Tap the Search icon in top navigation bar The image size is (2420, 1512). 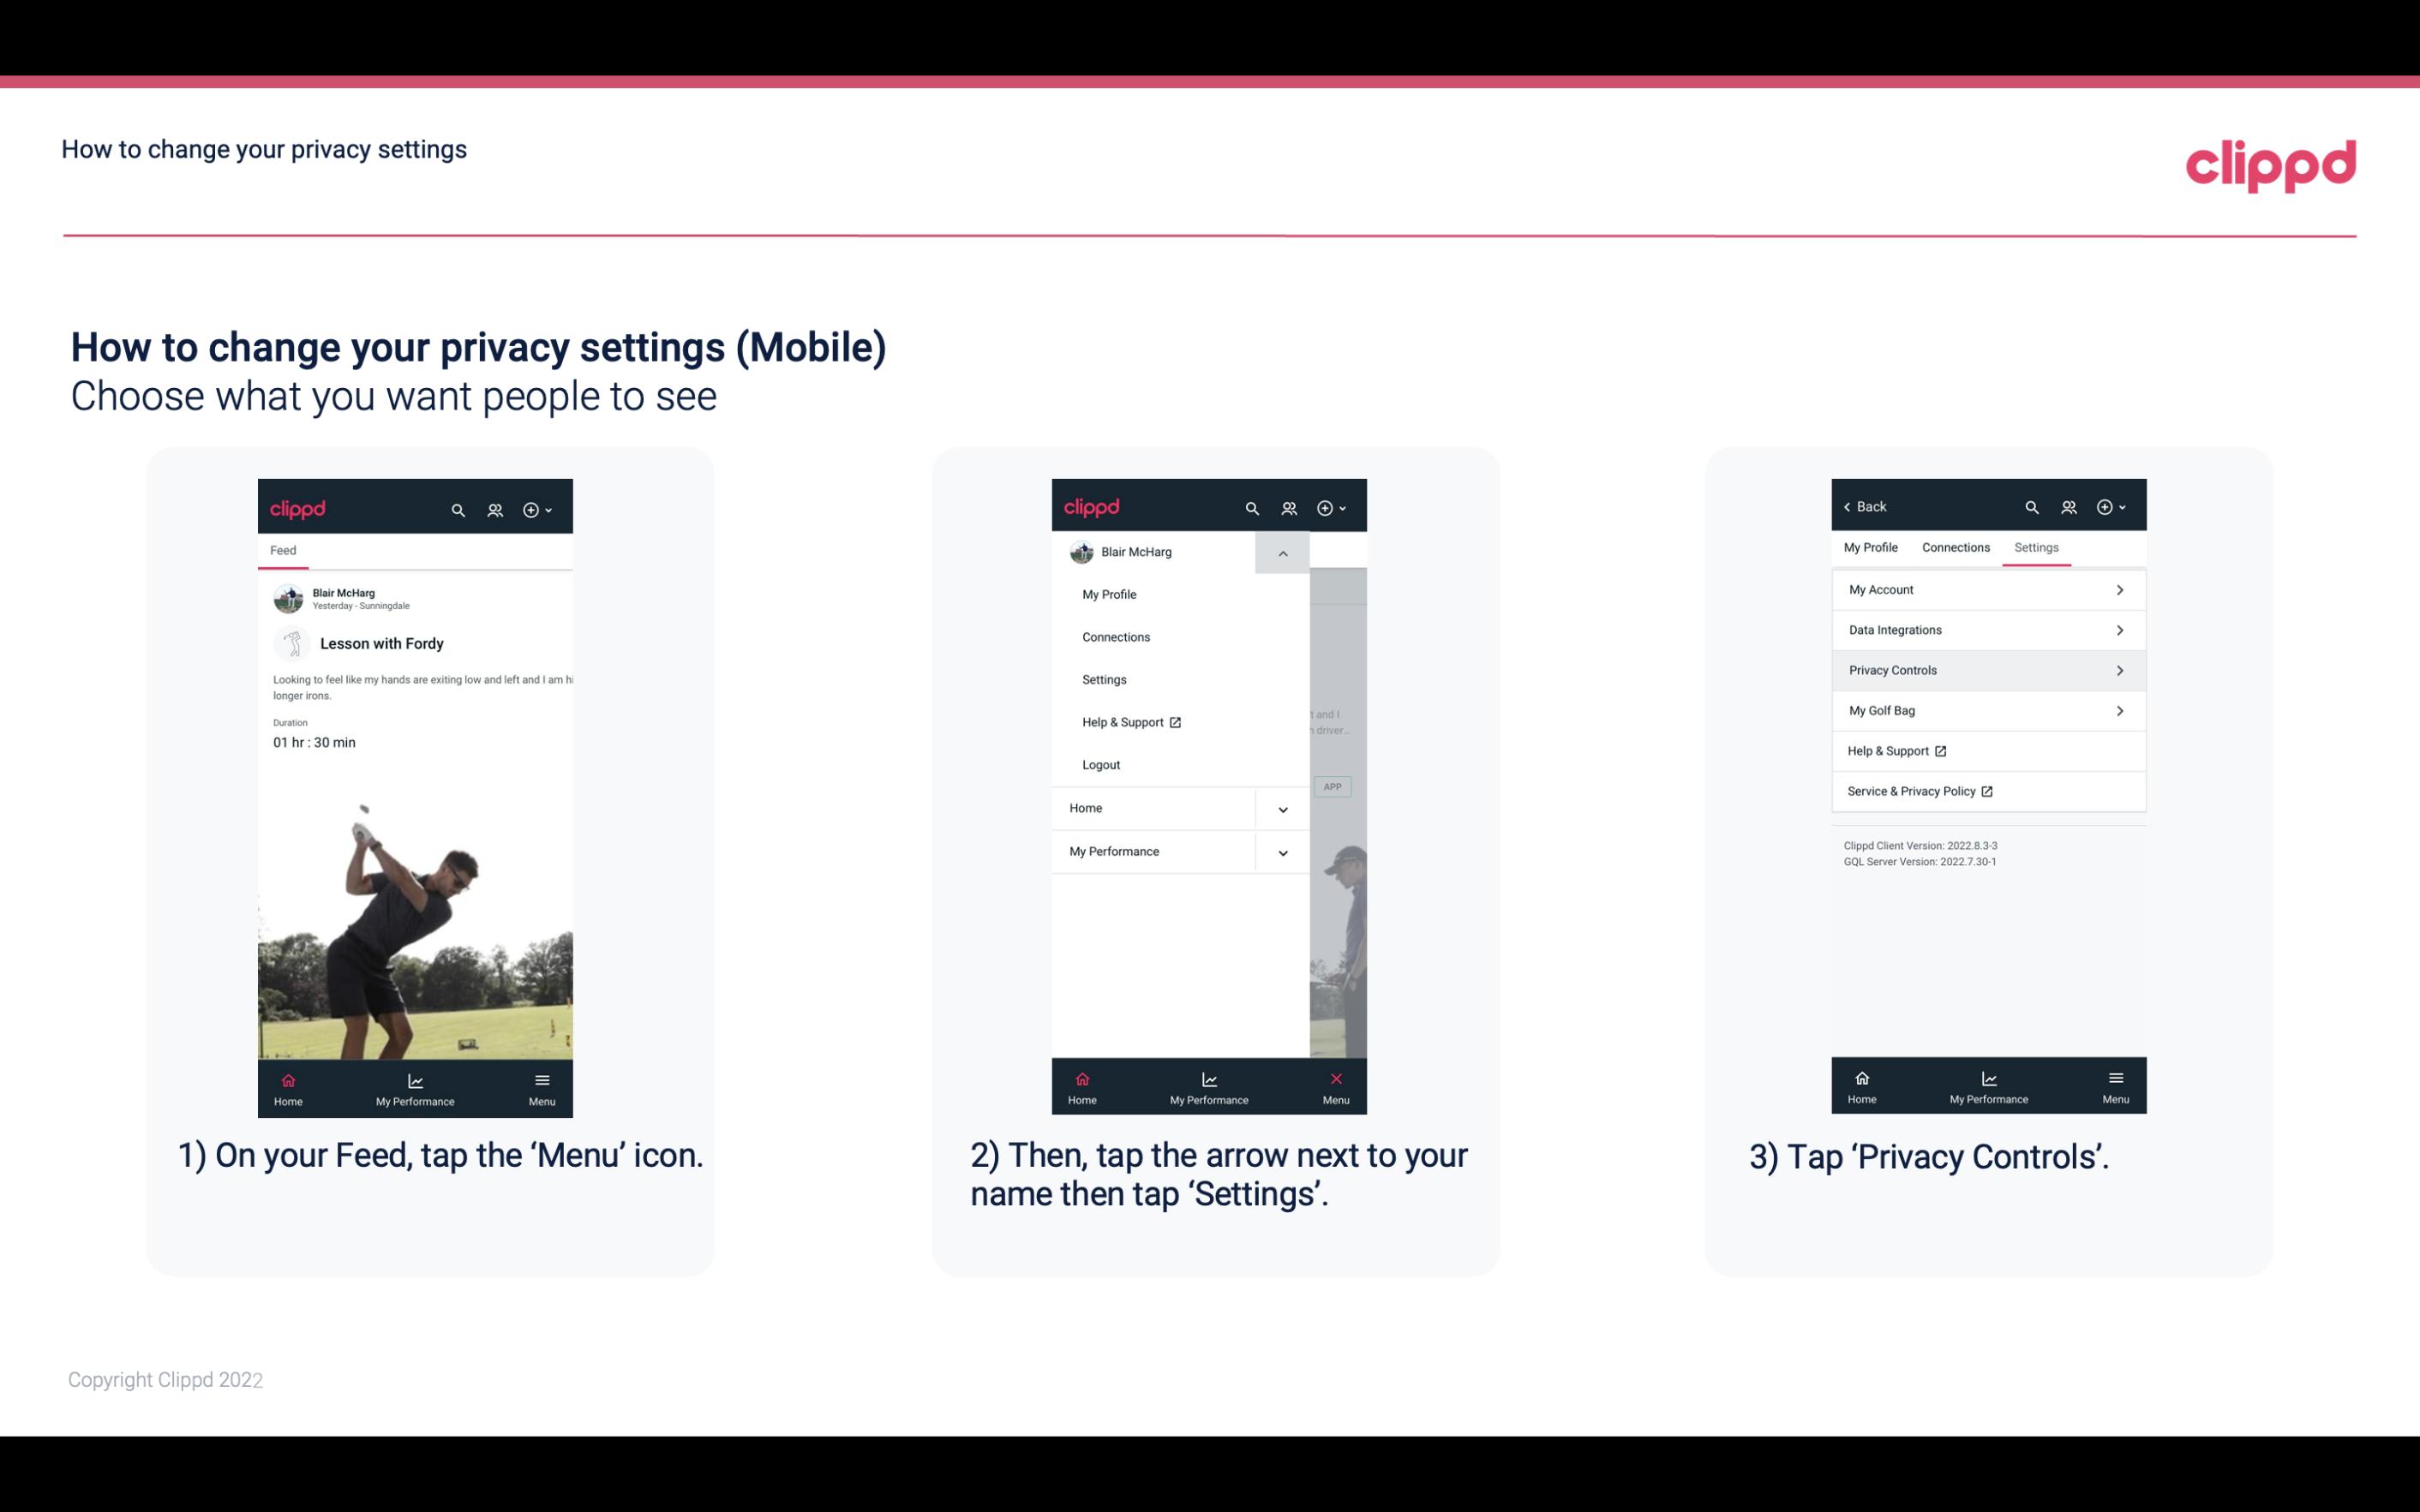(458, 509)
